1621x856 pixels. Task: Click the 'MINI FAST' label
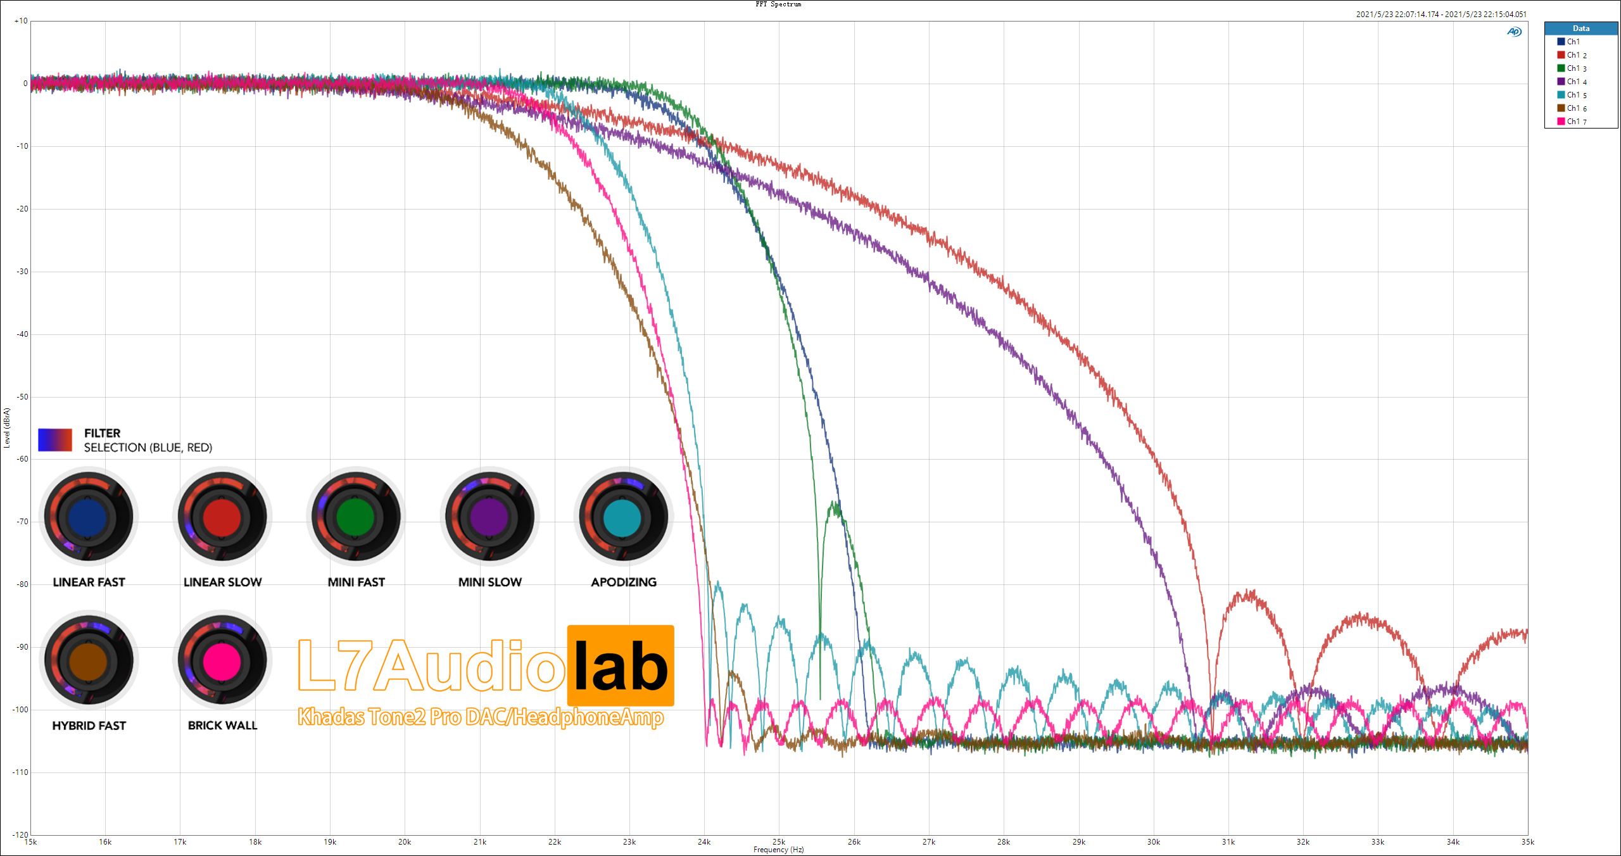pos(356,582)
